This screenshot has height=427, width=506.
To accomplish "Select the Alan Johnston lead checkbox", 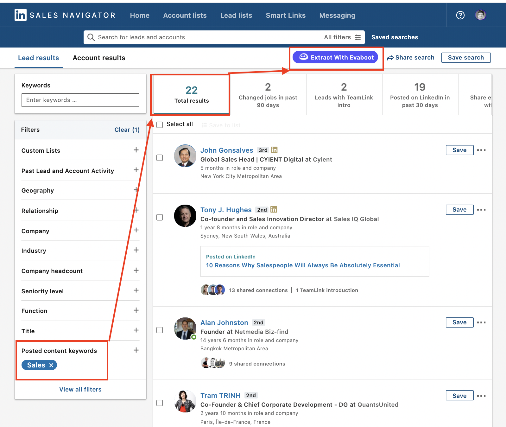I will click(x=160, y=330).
